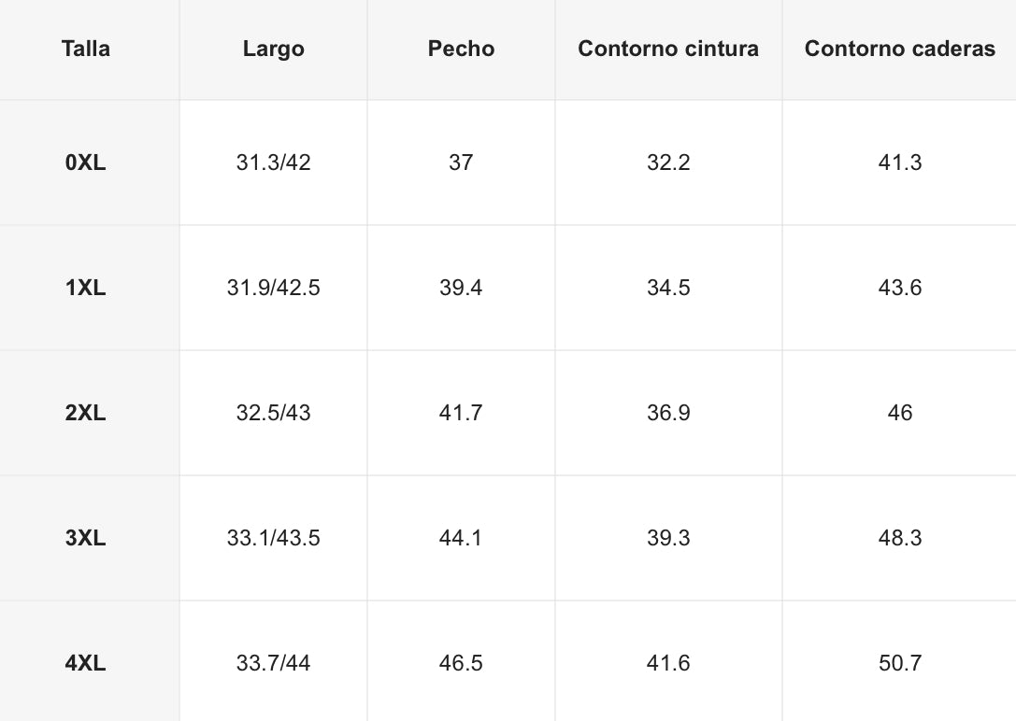Click the Largo column header
Viewport: 1016px width, 721px height.
tap(273, 49)
